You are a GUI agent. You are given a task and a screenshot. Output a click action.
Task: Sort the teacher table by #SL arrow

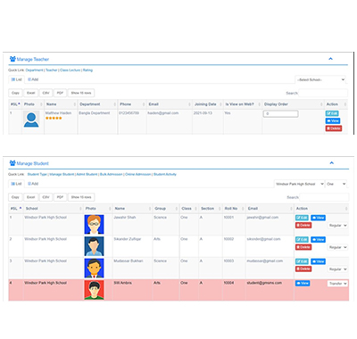(19, 103)
